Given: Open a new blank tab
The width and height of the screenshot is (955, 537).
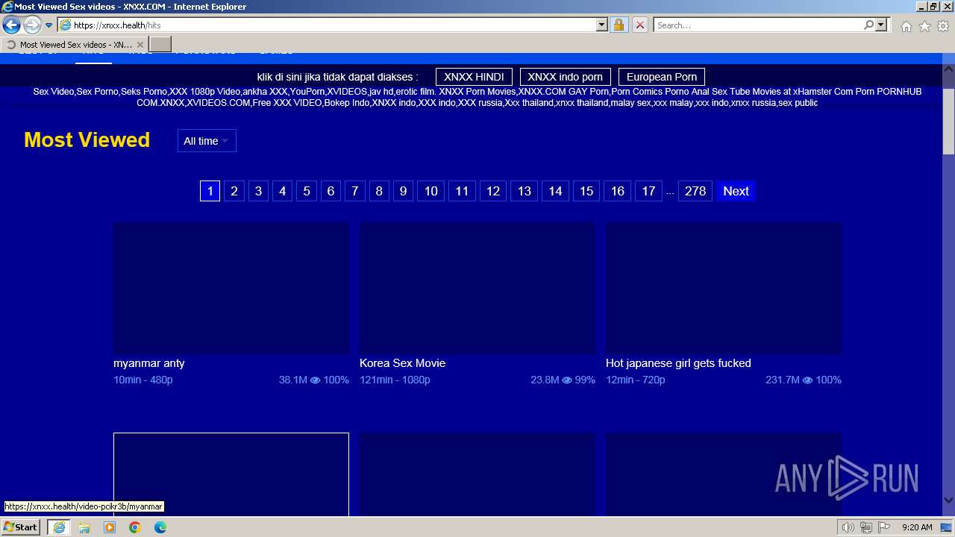Looking at the screenshot, I should coord(160,45).
